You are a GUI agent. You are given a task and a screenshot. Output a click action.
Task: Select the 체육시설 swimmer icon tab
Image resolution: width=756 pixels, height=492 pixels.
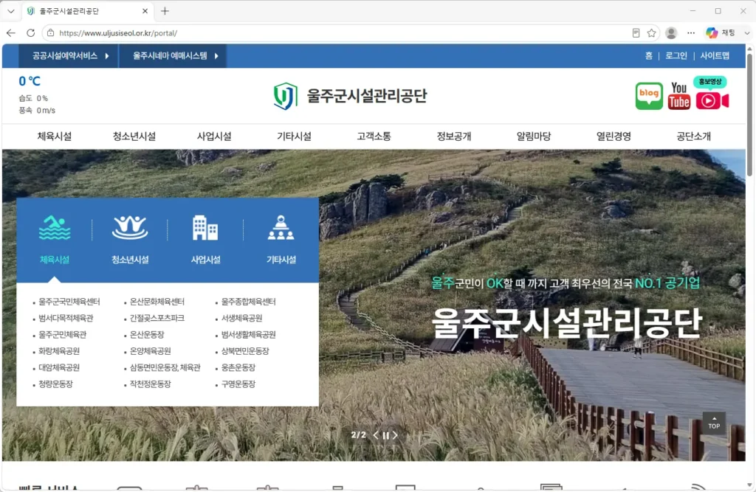tap(55, 240)
